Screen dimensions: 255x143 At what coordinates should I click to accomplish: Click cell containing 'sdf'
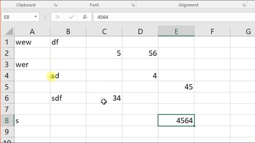[x=68, y=98]
